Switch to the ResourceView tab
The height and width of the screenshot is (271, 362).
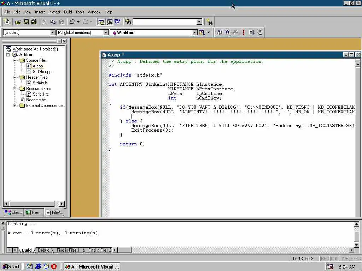[x=34, y=212]
